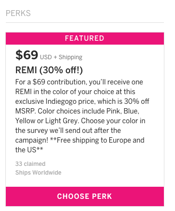Select the 33 claimed text
The image size is (175, 211).
point(30,164)
